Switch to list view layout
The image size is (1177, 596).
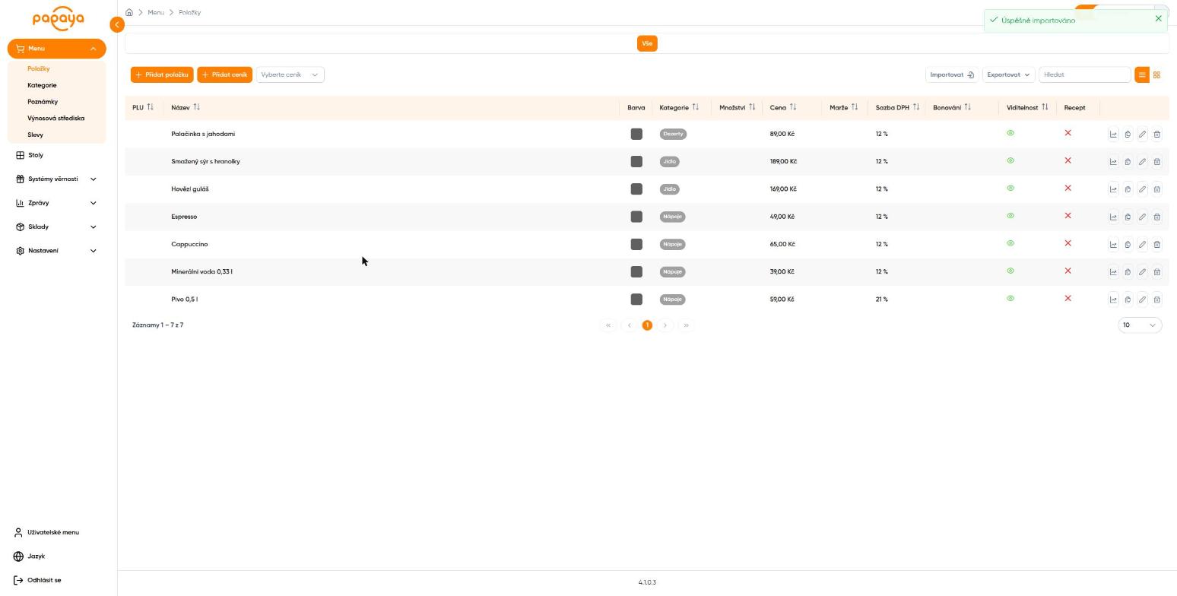pyautogui.click(x=1141, y=74)
